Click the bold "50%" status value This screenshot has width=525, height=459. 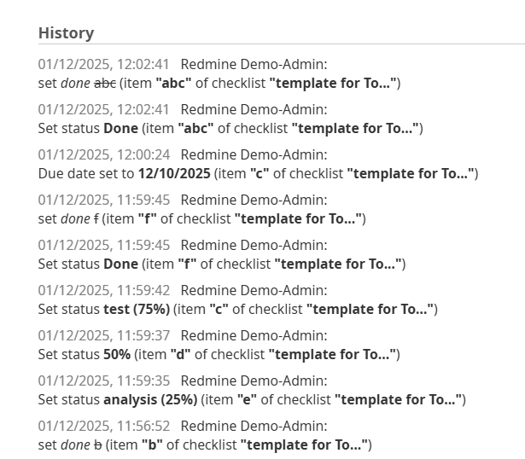tap(117, 354)
